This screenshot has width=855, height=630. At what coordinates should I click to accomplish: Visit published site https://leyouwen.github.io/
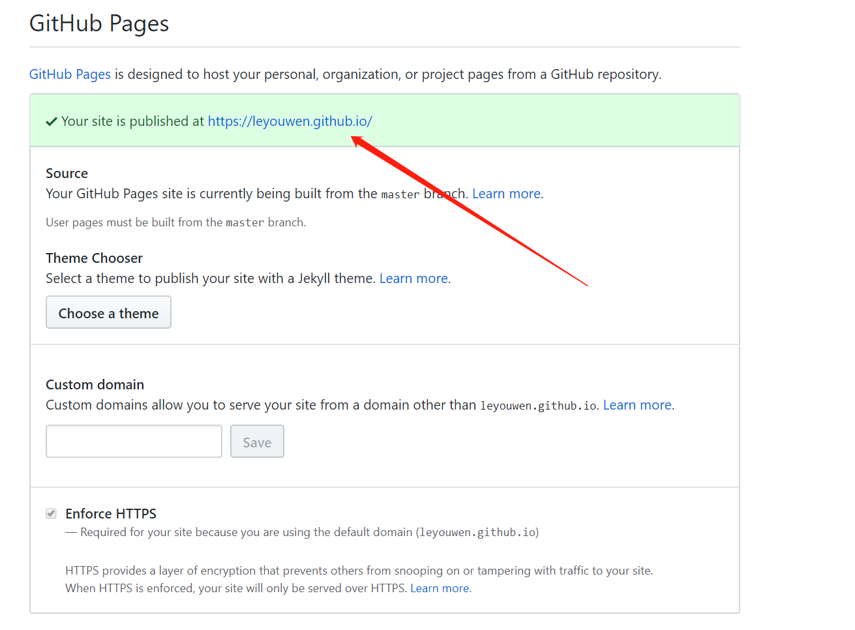[290, 121]
